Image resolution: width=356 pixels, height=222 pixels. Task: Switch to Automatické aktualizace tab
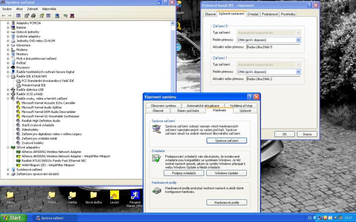[203, 106]
